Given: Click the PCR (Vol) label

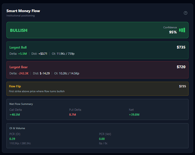Looking at the screenshot, I should pos(105,134).
